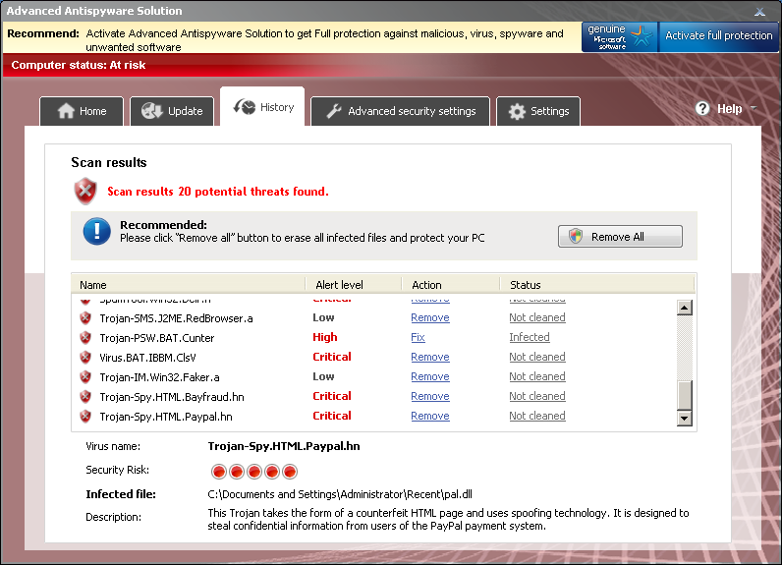This screenshot has height=565, width=782.
Task: Click Remove link for Trojan-SMS.J2ME.RedBrowser.a
Action: point(430,317)
